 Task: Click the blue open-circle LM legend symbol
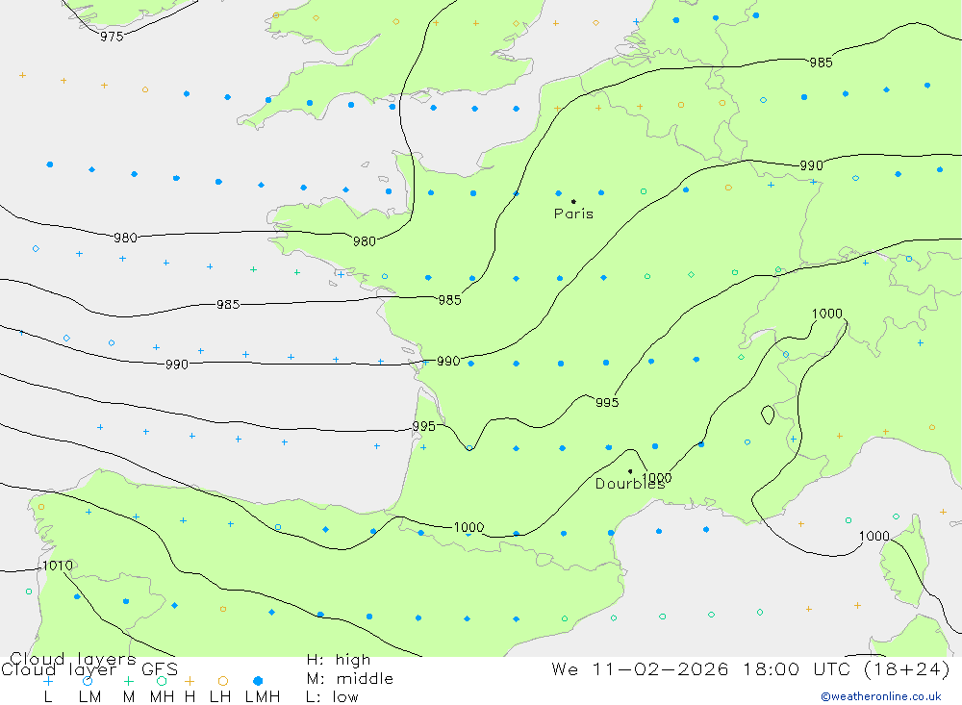88,681
